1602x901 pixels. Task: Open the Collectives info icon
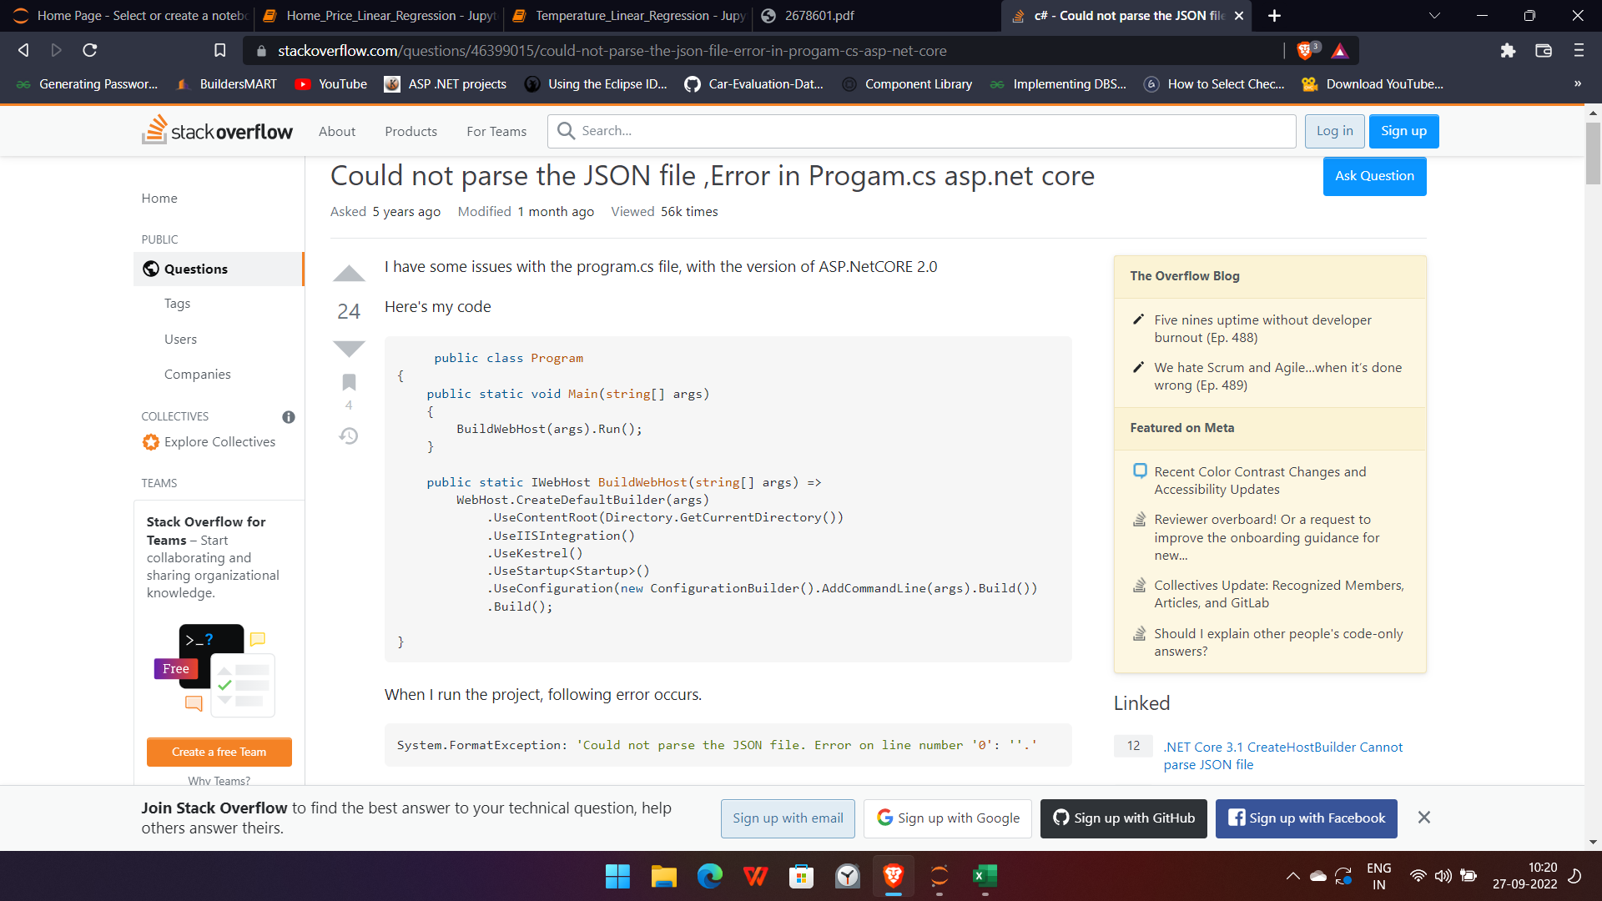pyautogui.click(x=289, y=417)
